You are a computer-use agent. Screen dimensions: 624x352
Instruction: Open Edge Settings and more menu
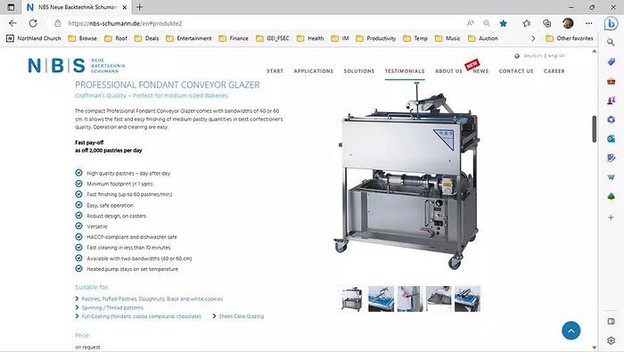pos(589,23)
